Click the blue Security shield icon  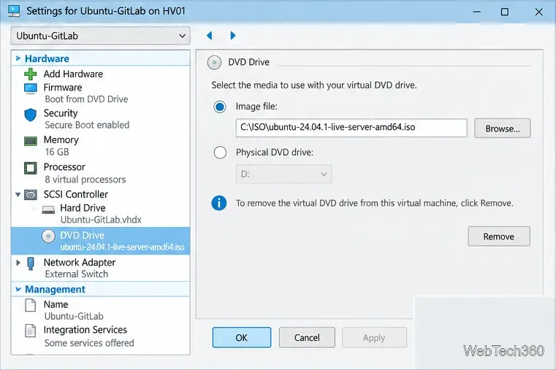(31, 115)
